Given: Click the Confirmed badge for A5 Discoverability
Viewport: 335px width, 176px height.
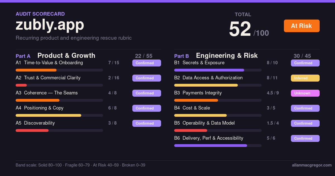Looking at the screenshot, I should 147,123.
